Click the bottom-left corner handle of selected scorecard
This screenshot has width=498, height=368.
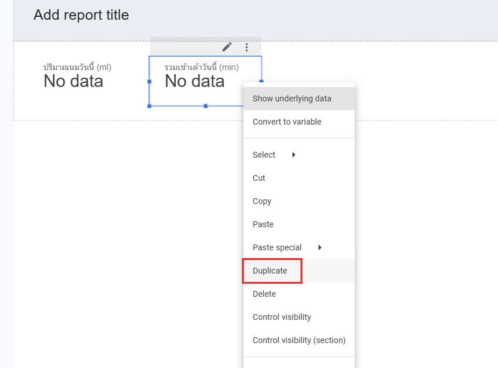[x=150, y=106]
